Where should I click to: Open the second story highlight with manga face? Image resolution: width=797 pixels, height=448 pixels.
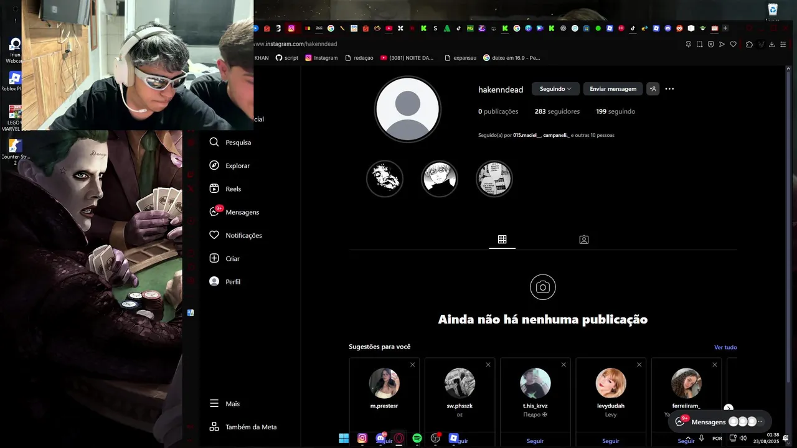coord(440,179)
